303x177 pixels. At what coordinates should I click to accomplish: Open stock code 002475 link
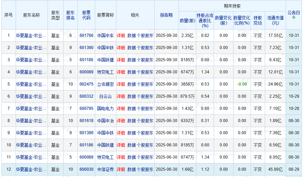point(87,84)
